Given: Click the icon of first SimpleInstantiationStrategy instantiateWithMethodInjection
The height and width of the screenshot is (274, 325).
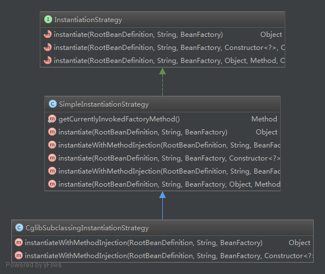Looking at the screenshot, I should pos(52,145).
